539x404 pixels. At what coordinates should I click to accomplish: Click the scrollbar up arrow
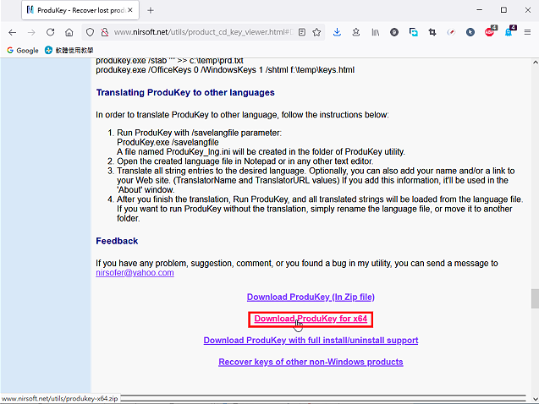535,63
